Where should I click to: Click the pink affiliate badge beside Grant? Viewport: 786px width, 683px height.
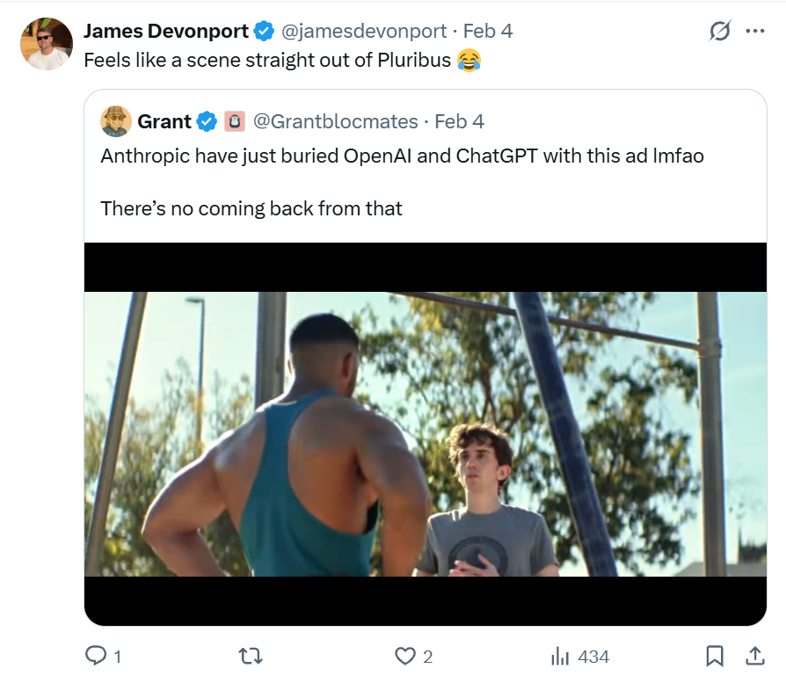(x=234, y=121)
